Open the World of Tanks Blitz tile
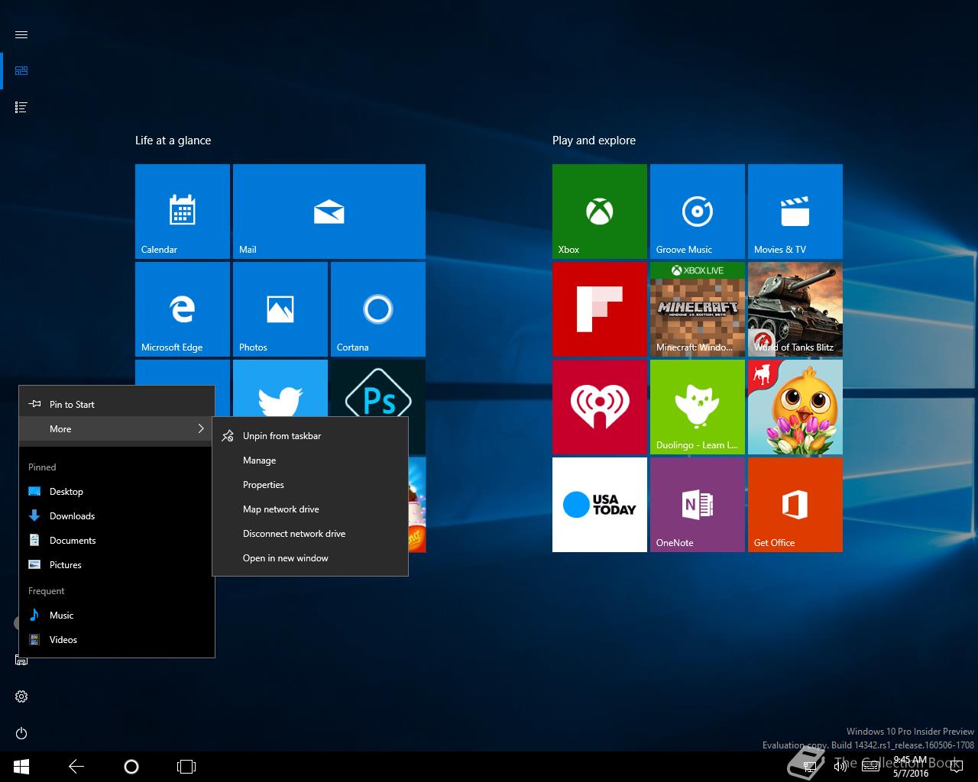This screenshot has width=978, height=782. [x=795, y=309]
